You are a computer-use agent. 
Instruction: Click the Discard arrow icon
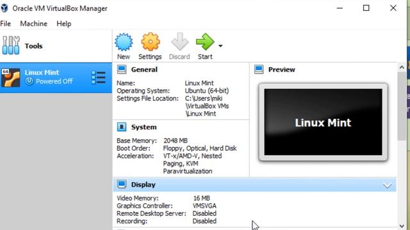(x=179, y=42)
